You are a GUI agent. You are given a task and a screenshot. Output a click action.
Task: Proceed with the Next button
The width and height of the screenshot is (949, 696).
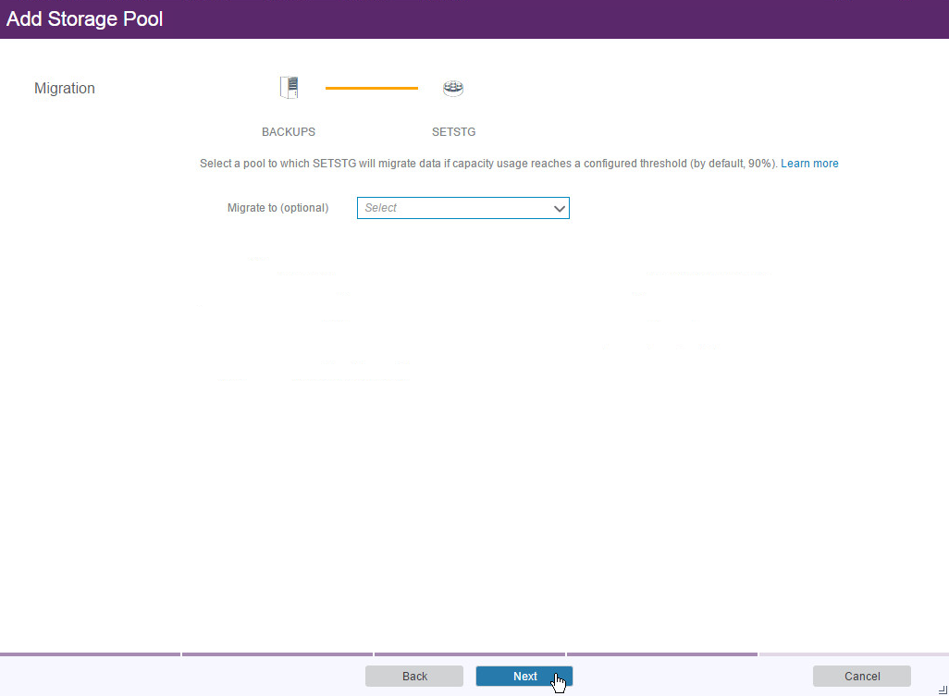[524, 677]
